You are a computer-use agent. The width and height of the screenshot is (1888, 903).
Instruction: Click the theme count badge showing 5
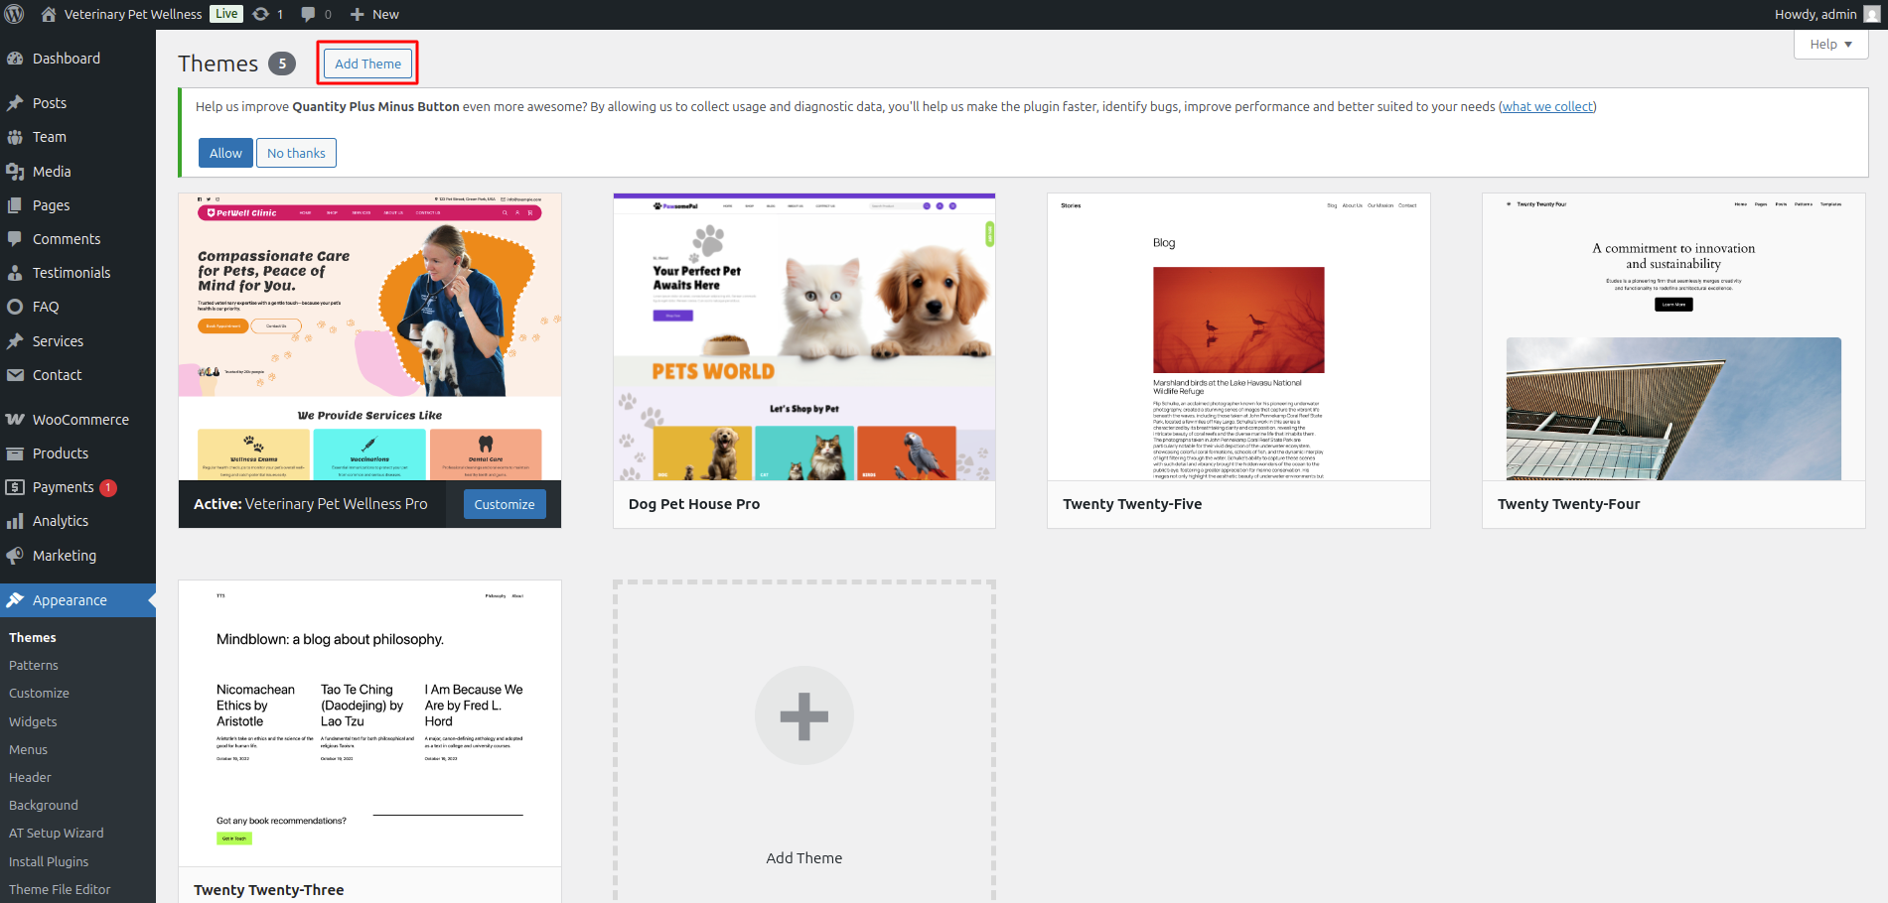tap(282, 64)
